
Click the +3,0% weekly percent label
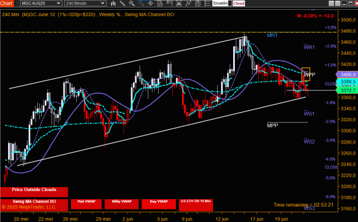pos(331,27)
